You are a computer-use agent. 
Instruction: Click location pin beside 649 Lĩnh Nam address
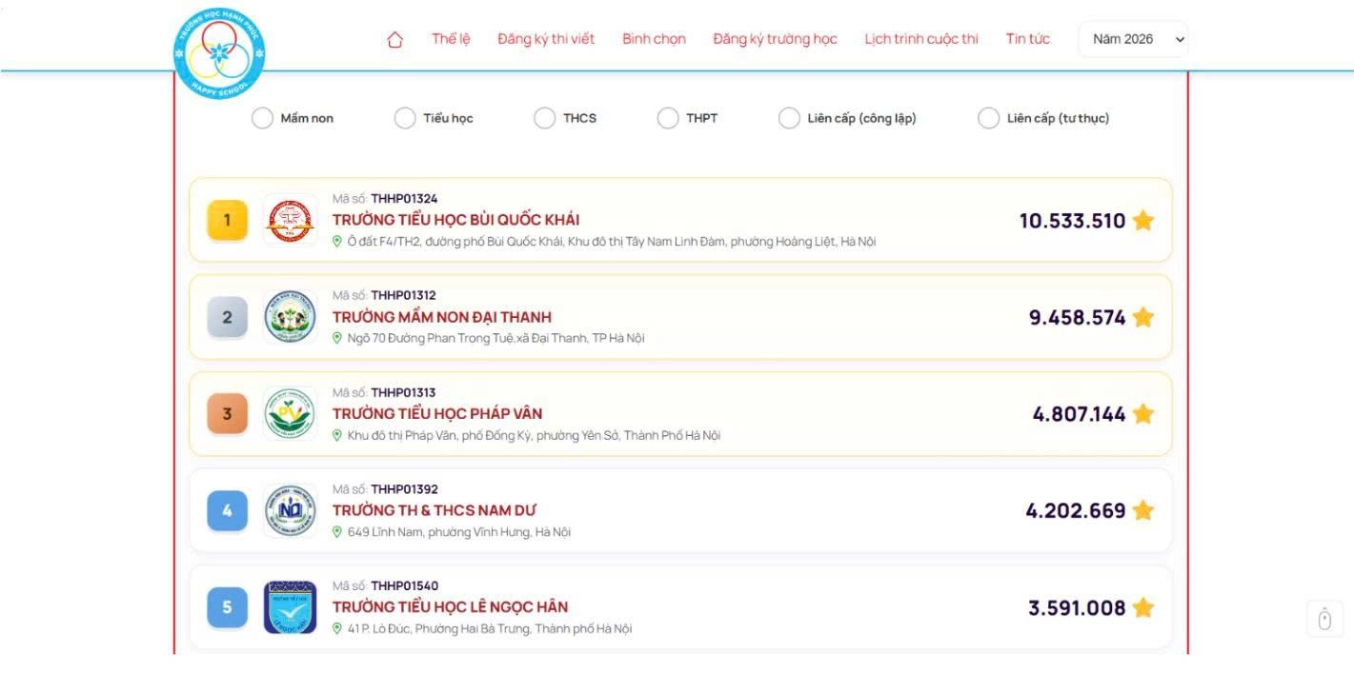coord(336,532)
